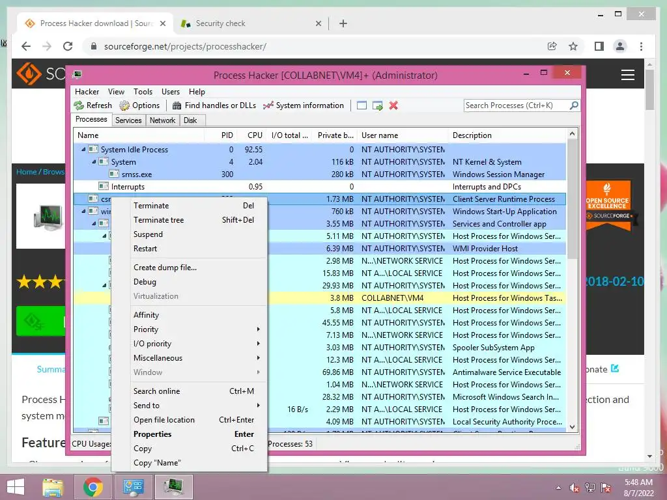This screenshot has width=667, height=500.
Task: Open Chrome three-dot menu
Action: pyautogui.click(x=641, y=46)
